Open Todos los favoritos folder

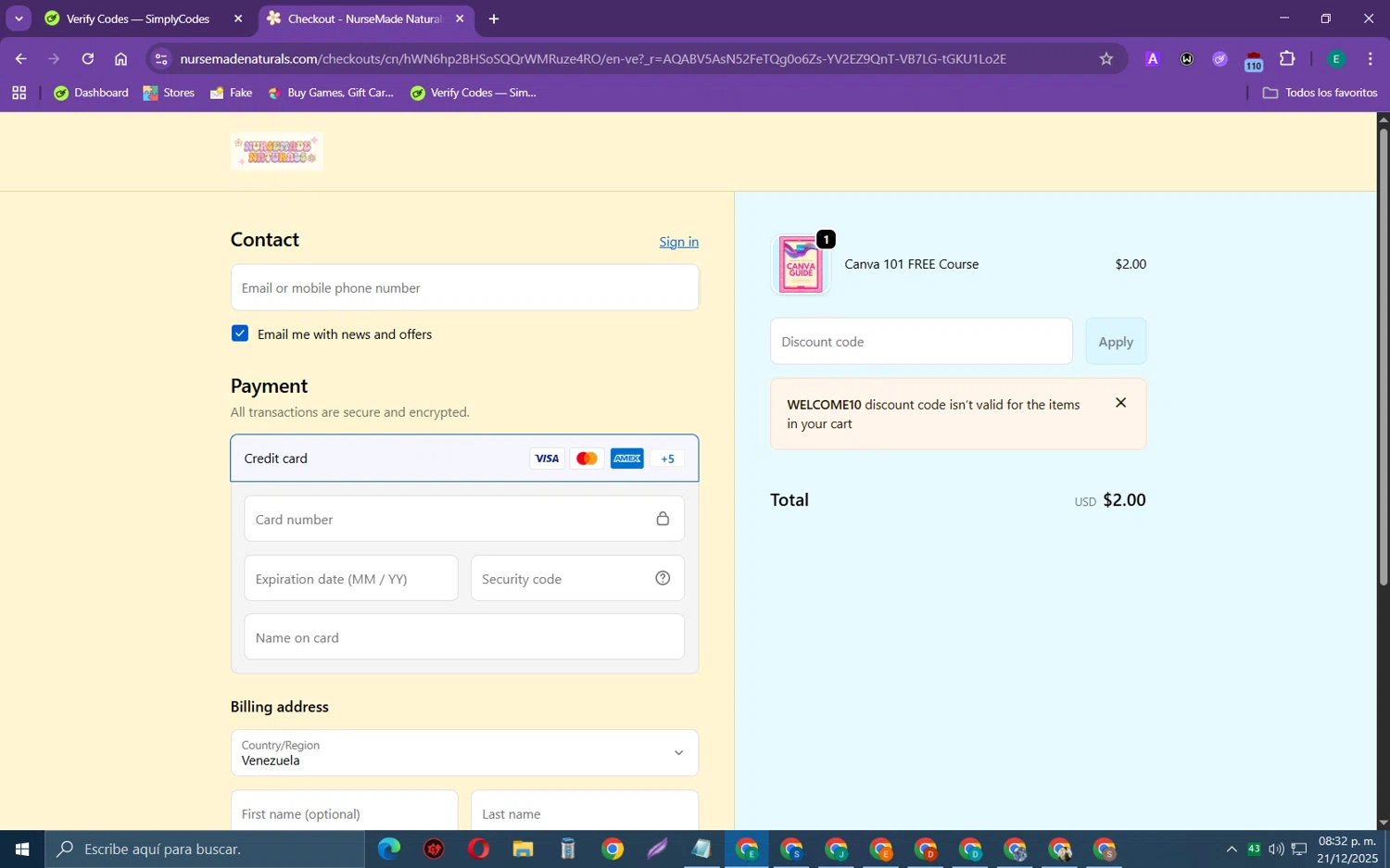[1320, 93]
